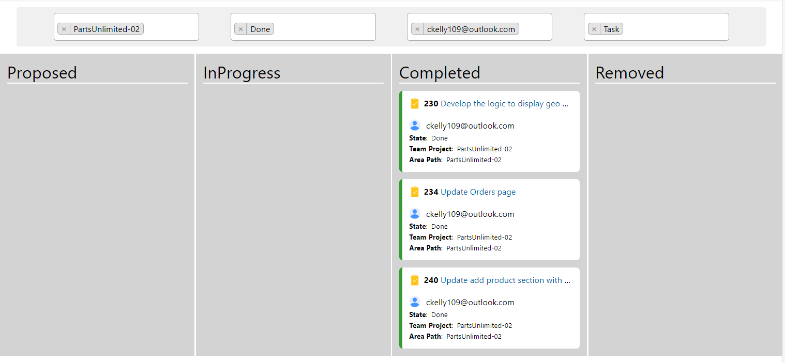Screen dimensions: 785x363
Task: Click task icon on work item 234
Action: point(414,192)
